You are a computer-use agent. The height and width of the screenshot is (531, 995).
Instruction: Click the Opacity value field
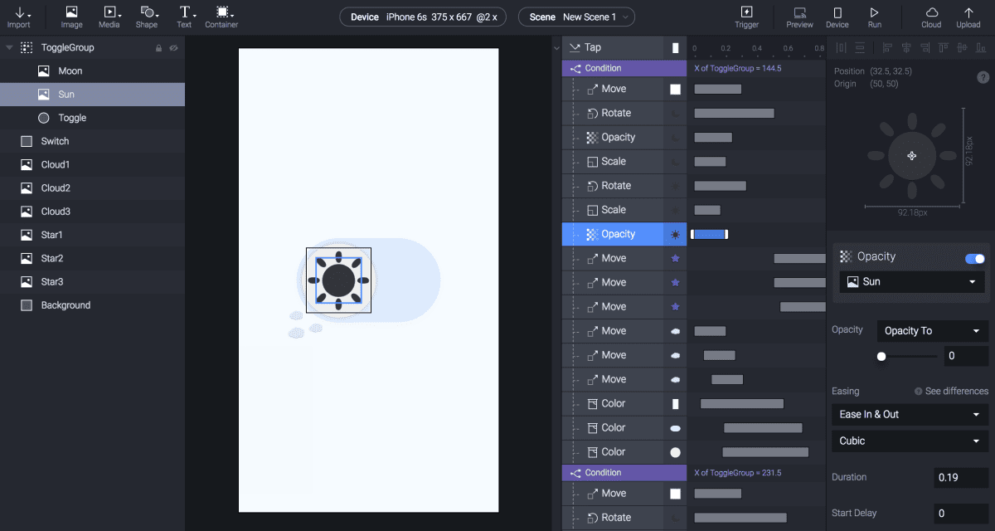[965, 356]
